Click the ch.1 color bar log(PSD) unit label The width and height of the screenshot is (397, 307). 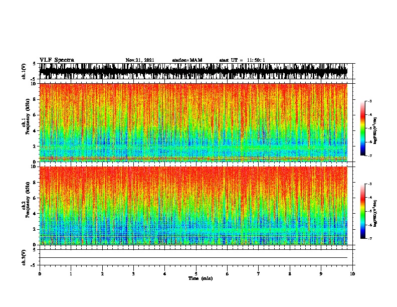click(x=375, y=131)
